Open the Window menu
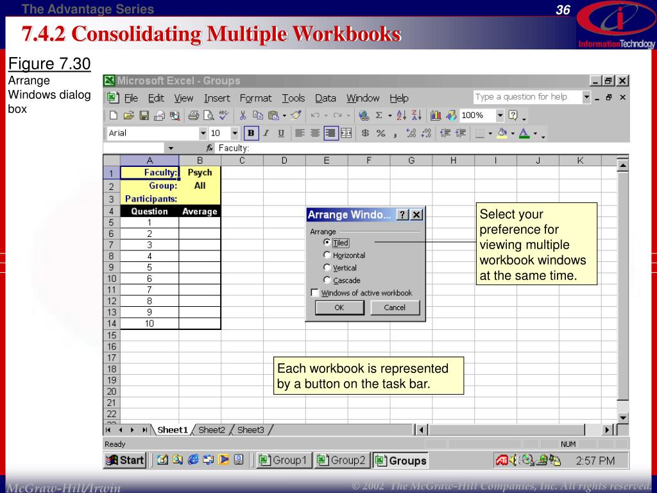The image size is (657, 493). (363, 98)
